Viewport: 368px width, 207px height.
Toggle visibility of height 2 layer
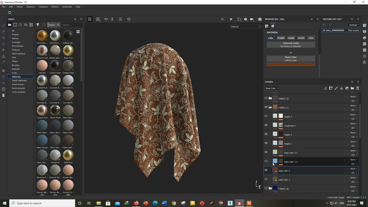[266, 134]
